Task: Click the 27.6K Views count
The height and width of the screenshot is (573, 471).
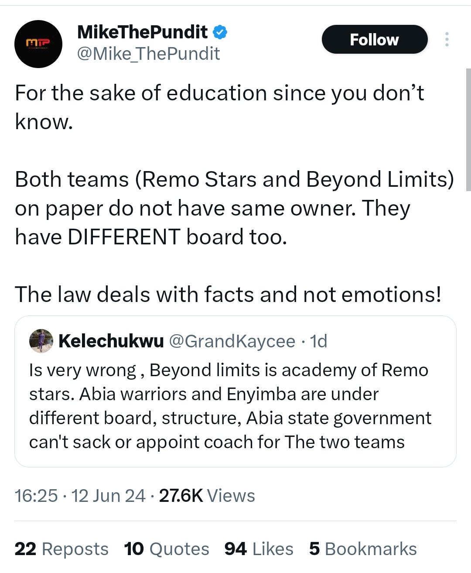Action: [207, 496]
